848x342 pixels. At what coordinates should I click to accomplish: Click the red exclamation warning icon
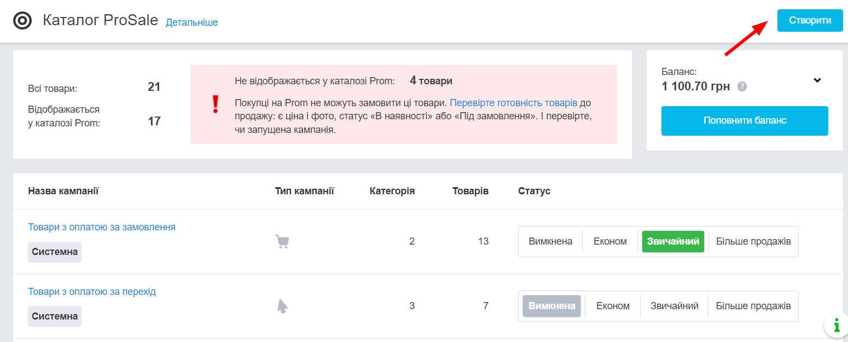click(215, 104)
